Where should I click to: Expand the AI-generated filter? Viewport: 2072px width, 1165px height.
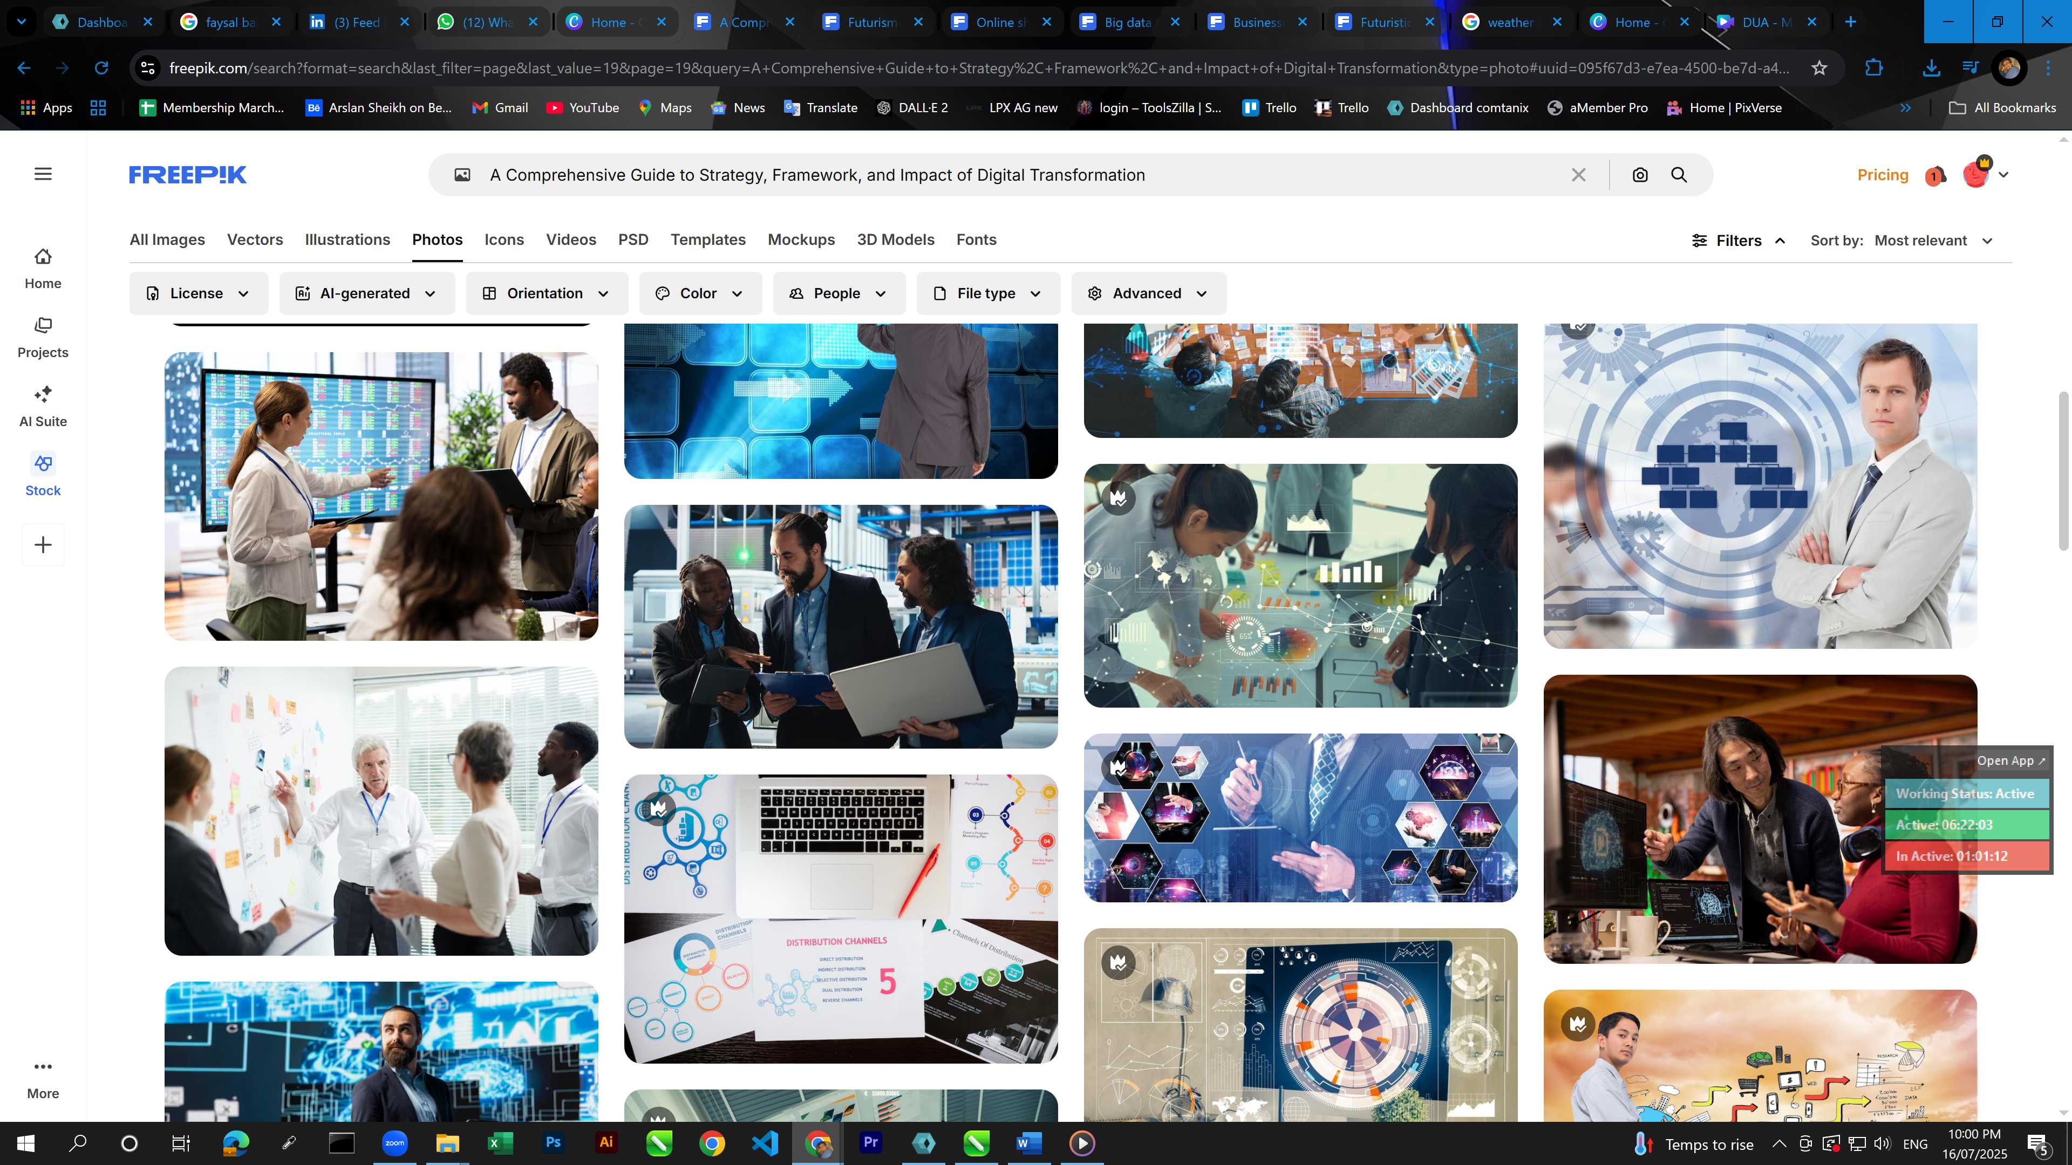tap(367, 293)
